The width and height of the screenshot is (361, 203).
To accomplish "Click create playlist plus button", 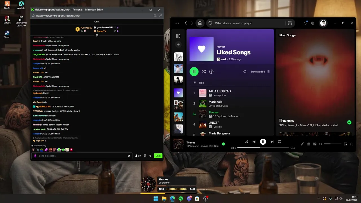I will (178, 45).
